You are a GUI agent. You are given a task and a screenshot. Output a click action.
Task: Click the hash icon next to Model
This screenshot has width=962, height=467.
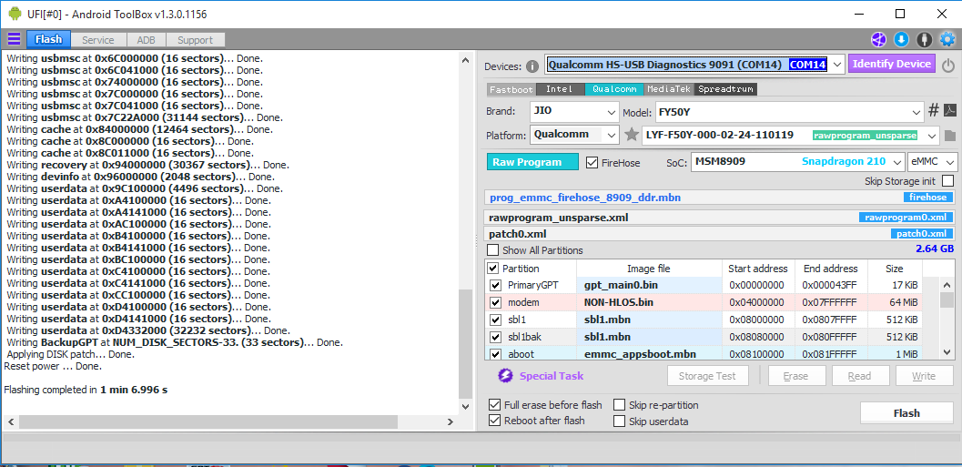pos(933,110)
